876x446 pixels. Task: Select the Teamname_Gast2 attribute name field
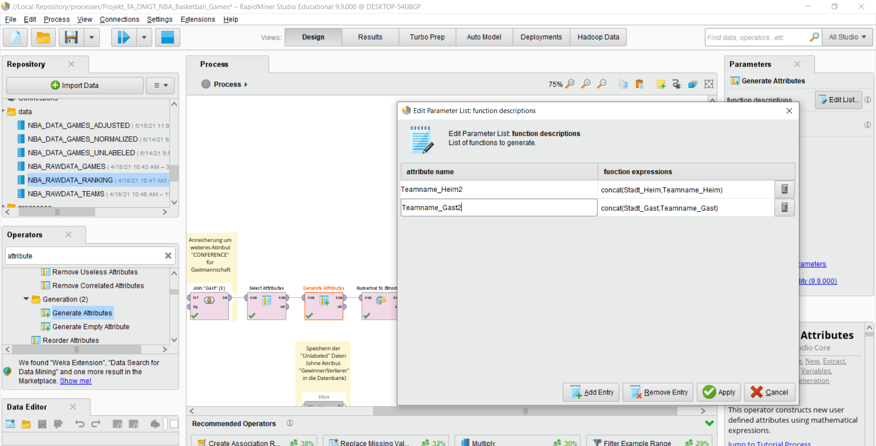click(497, 207)
